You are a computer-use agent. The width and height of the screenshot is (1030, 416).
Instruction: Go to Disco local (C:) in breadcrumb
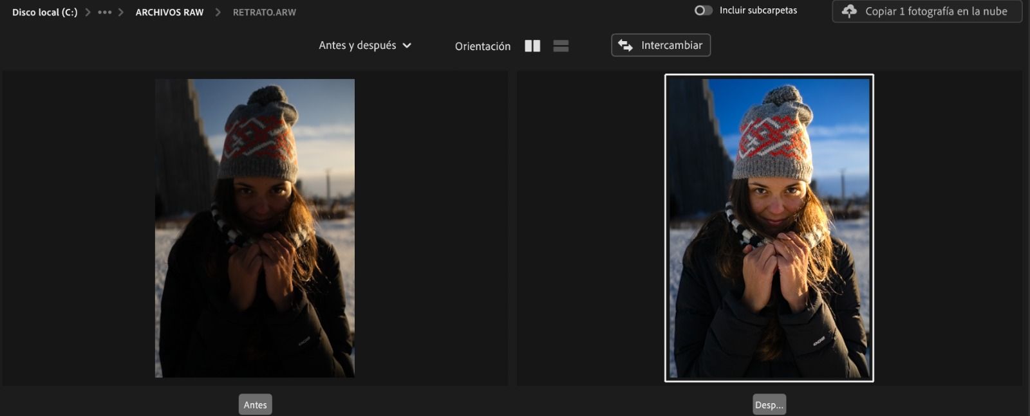44,12
